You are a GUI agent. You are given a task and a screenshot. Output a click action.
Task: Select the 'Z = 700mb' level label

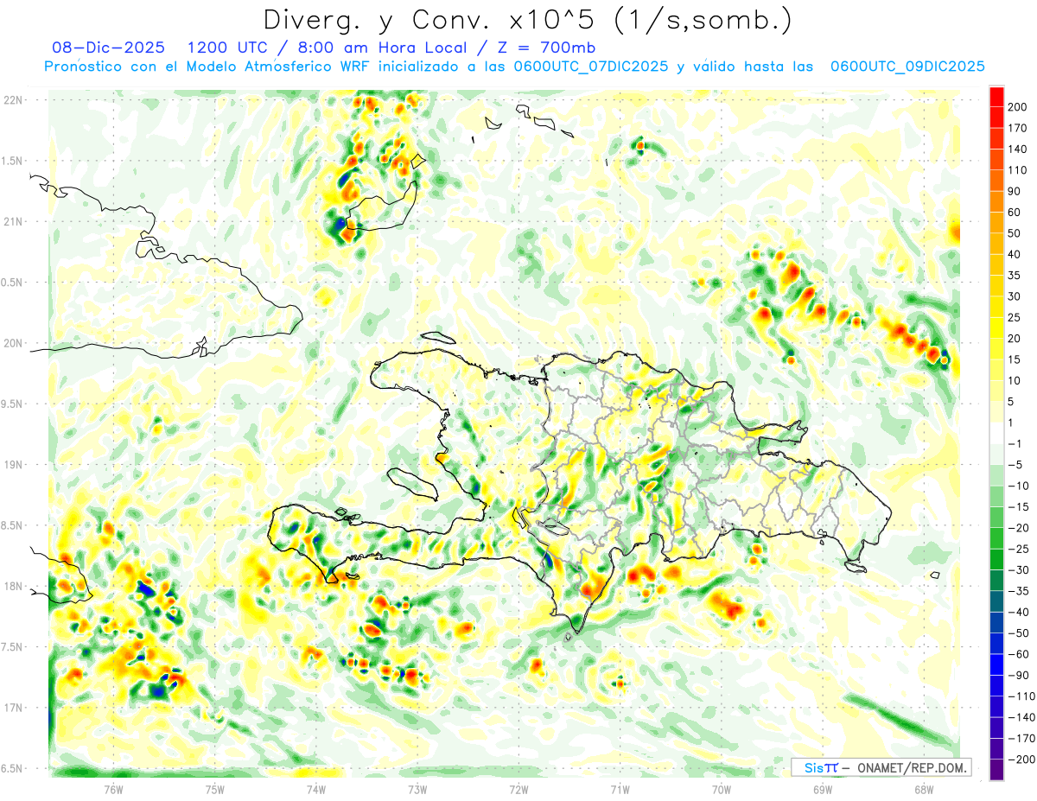pos(546,48)
